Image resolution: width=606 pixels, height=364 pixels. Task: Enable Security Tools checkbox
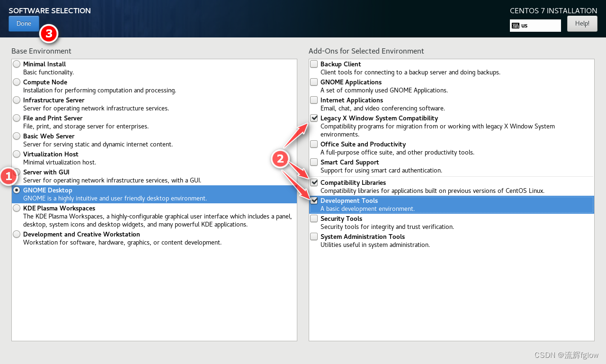pos(314,218)
